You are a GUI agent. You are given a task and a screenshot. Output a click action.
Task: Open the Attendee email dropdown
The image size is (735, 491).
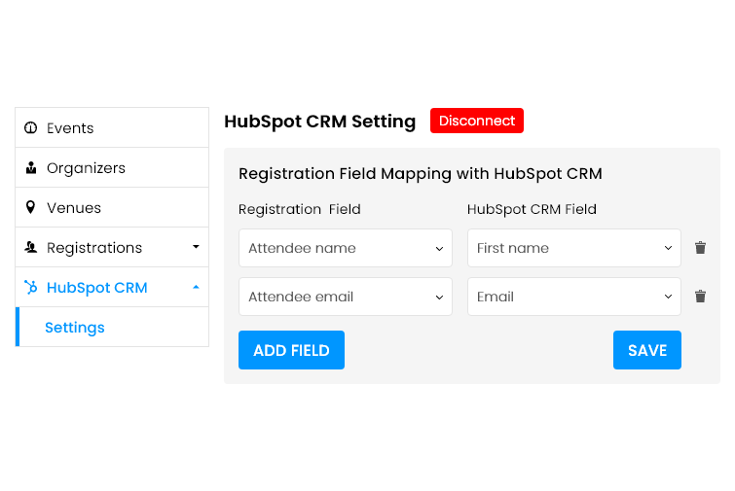[x=346, y=297]
